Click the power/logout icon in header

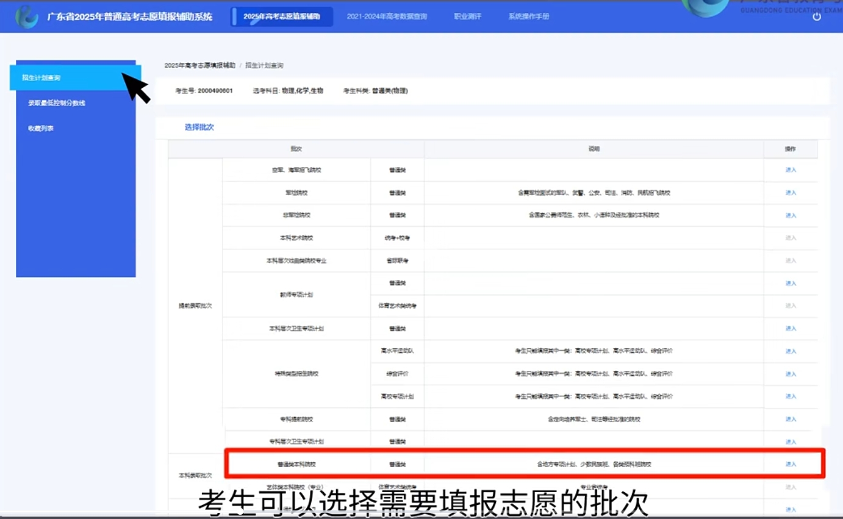click(817, 16)
